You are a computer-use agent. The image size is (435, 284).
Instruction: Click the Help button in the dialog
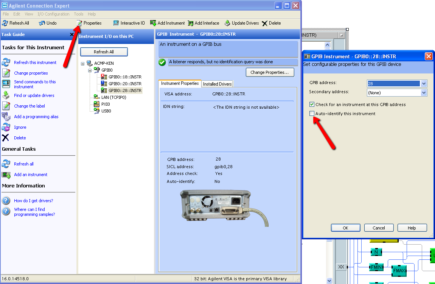pyautogui.click(x=412, y=228)
